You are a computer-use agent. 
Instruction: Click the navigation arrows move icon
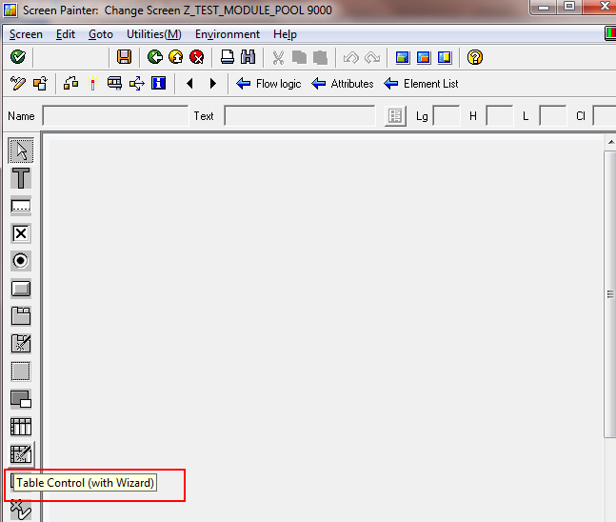(137, 83)
